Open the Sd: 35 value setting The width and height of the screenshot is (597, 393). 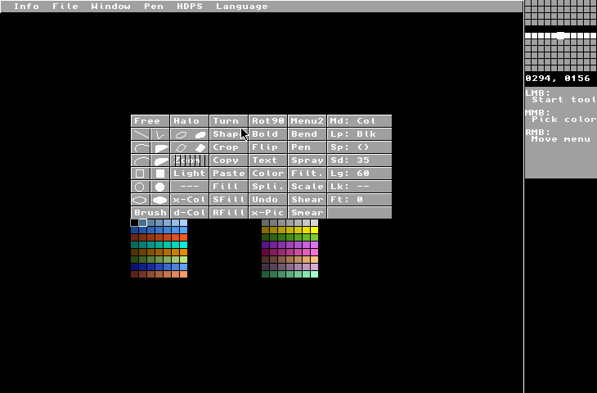coord(359,160)
